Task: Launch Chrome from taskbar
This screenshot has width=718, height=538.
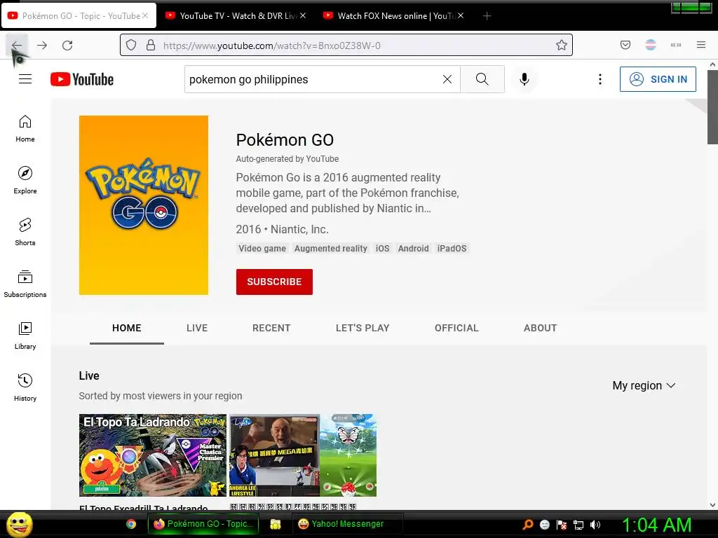Action: [131, 524]
